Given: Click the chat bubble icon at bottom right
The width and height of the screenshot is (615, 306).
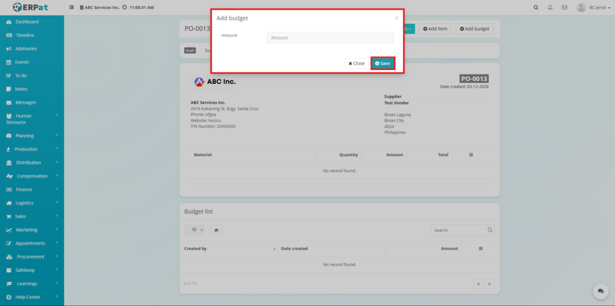Looking at the screenshot, I should [x=600, y=291].
